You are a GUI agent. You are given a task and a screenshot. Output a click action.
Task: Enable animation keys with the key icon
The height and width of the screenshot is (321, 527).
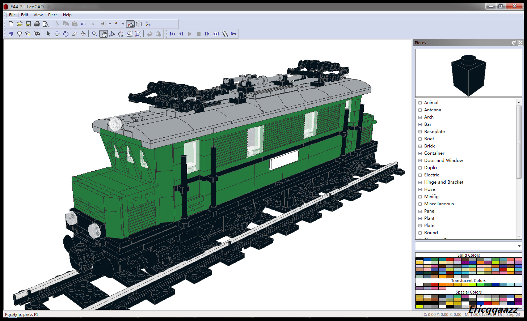tap(233, 34)
